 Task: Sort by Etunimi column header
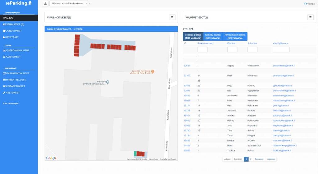click(231, 43)
